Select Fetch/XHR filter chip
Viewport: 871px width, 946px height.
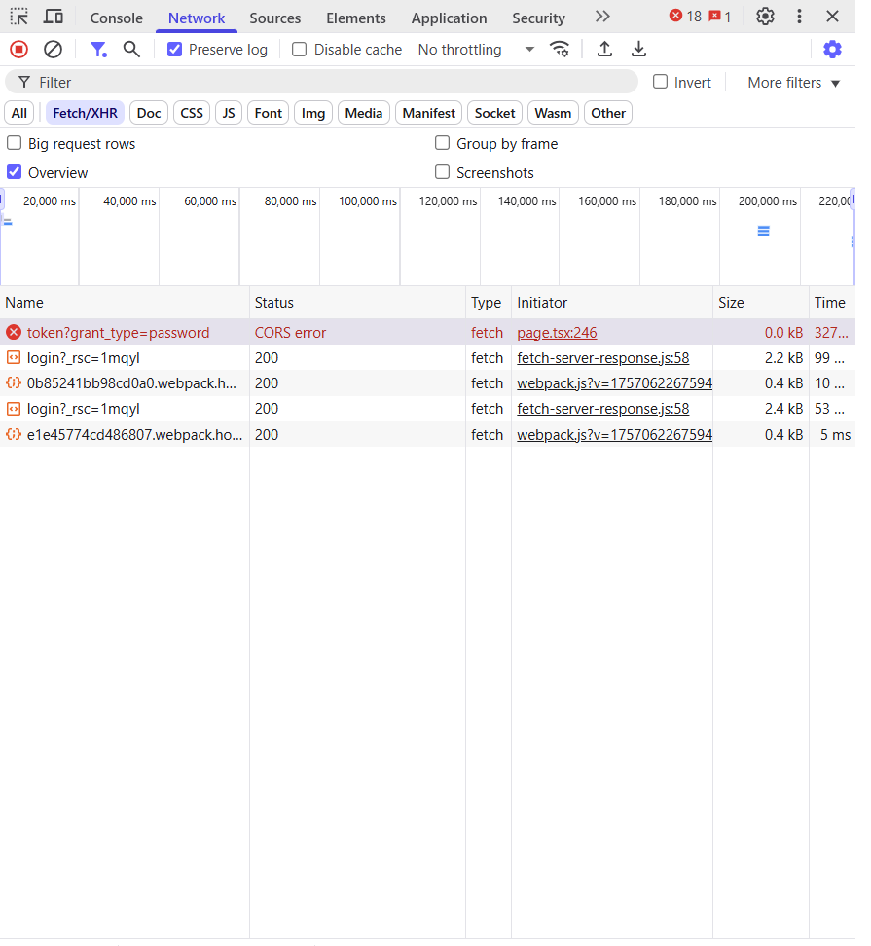[x=85, y=113]
